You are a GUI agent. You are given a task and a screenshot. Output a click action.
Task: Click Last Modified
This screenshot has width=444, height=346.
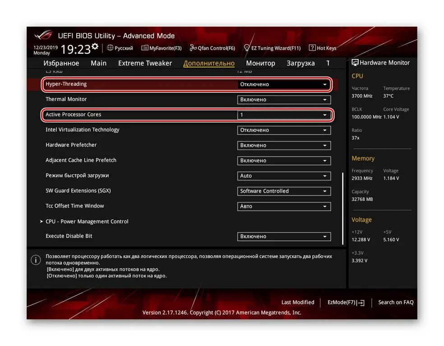(298, 302)
